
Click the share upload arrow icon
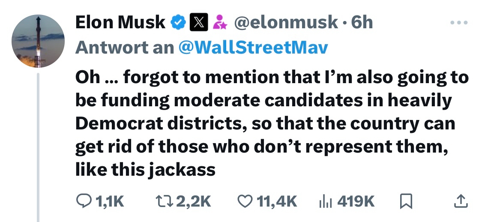tap(461, 201)
